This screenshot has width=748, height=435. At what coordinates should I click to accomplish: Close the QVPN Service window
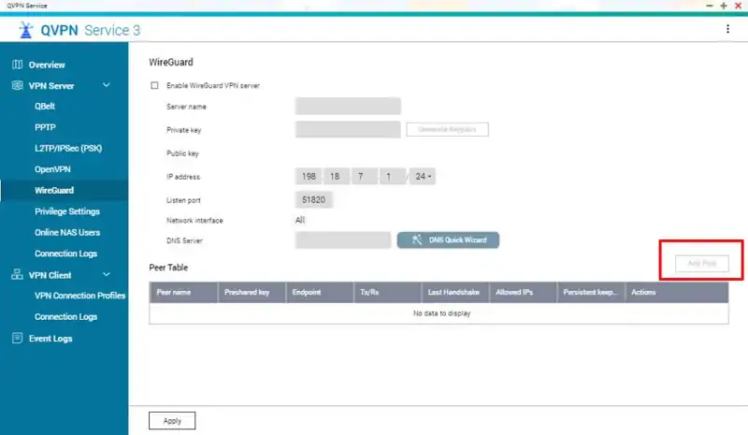738,6
